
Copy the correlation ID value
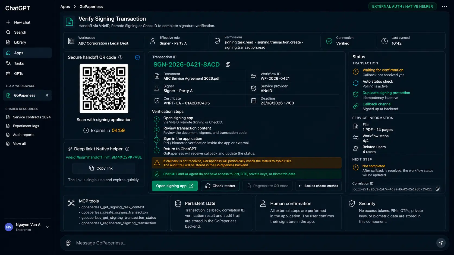pyautogui.click(x=437, y=189)
